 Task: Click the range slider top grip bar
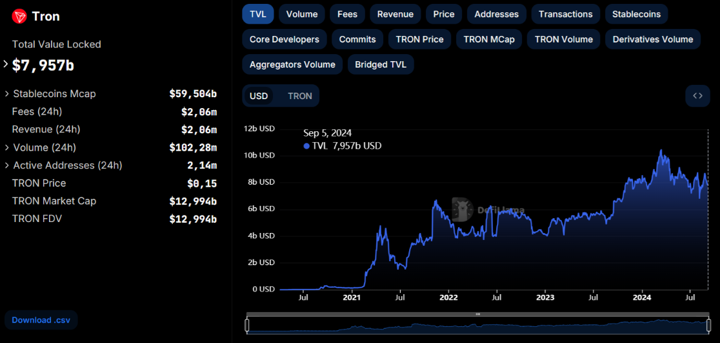pos(477,314)
